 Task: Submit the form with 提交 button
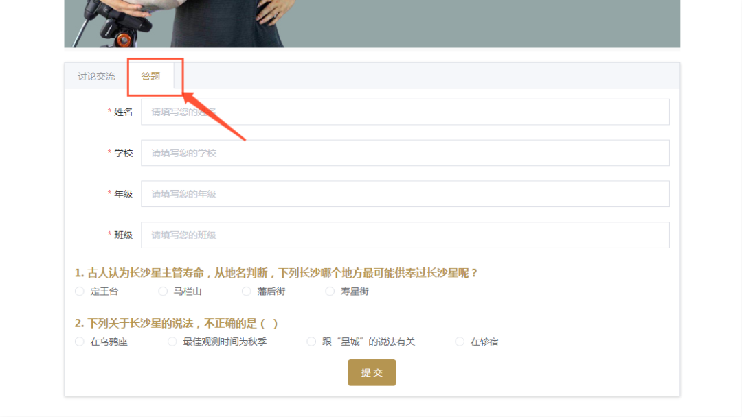372,372
